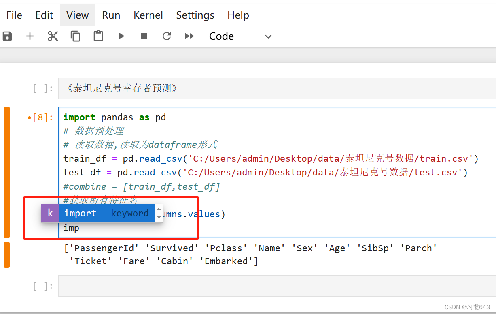Screen dimensions: 496x314
Task: Interrupt the kernel stop icon
Action: pyautogui.click(x=144, y=36)
